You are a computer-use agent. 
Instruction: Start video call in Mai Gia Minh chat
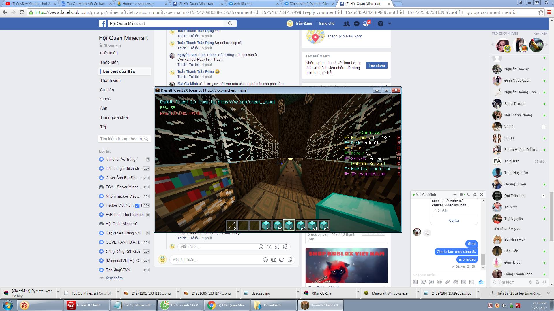point(462,194)
